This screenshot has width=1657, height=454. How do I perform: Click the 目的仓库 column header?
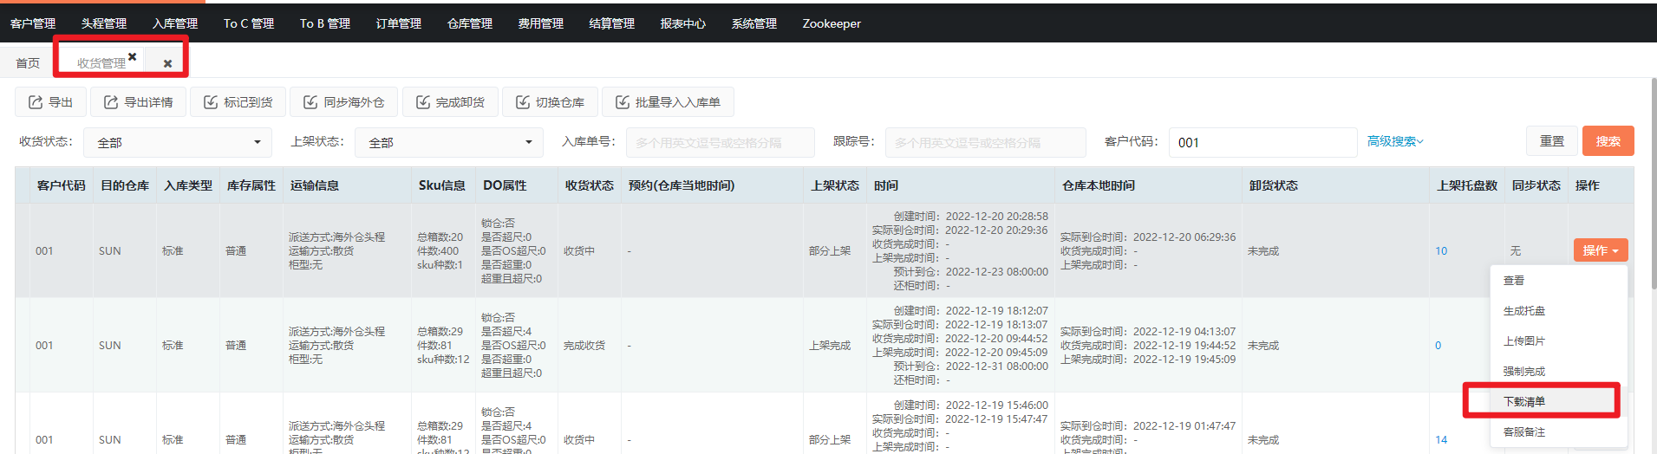tap(125, 185)
